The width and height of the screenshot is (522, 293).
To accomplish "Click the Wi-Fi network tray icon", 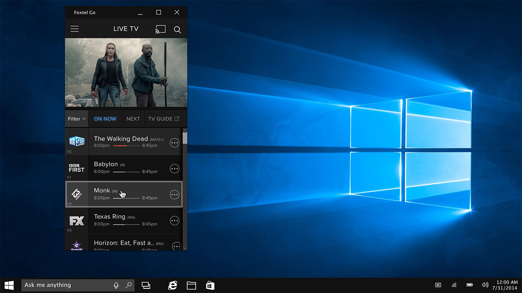I will click(x=454, y=285).
